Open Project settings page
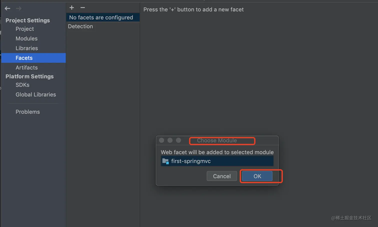Viewport: 378px width, 227px height. 25,29
